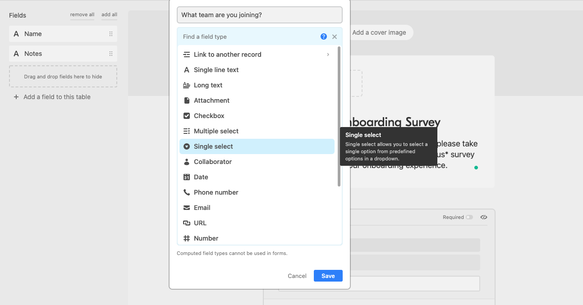This screenshot has width=583, height=305.
Task: Open field type help question icon
Action: click(x=324, y=36)
